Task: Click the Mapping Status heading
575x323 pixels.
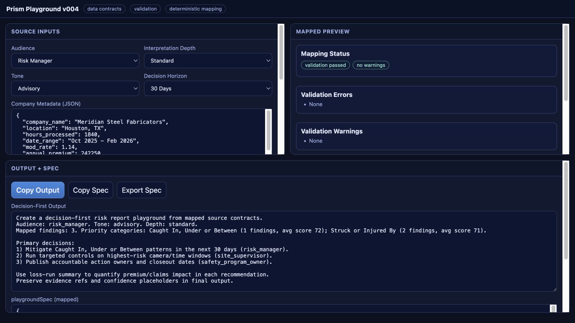Action: pos(325,53)
